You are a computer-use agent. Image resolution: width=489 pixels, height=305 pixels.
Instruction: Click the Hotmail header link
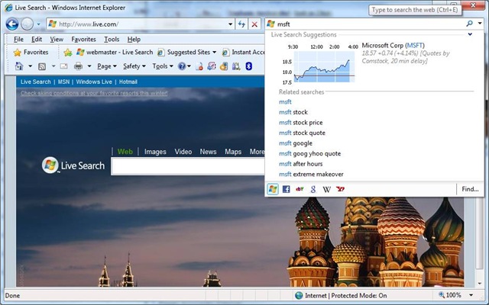click(128, 82)
